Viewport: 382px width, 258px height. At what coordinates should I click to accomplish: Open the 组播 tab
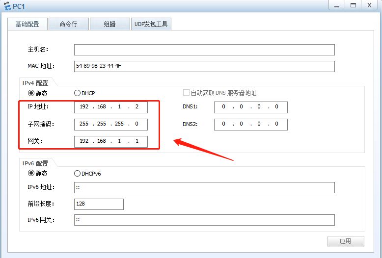pyautogui.click(x=109, y=24)
